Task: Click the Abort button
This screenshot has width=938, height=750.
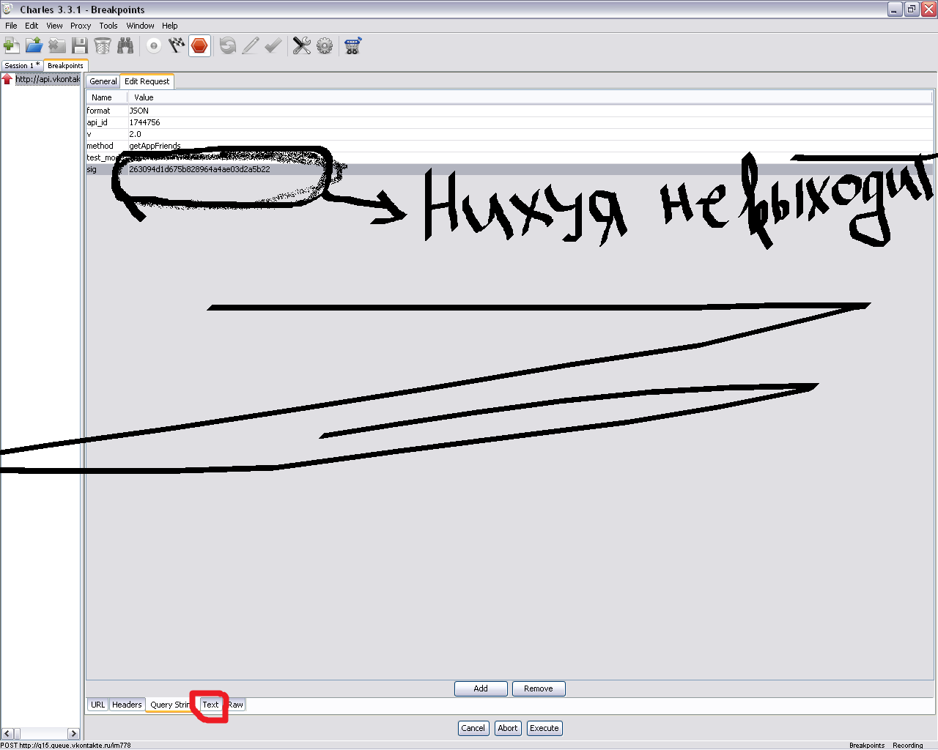Action: click(x=508, y=728)
